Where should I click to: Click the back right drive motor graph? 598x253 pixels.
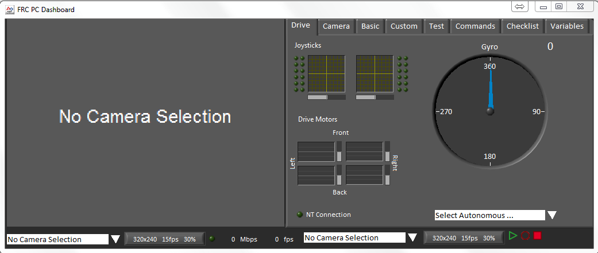[x=365, y=176]
